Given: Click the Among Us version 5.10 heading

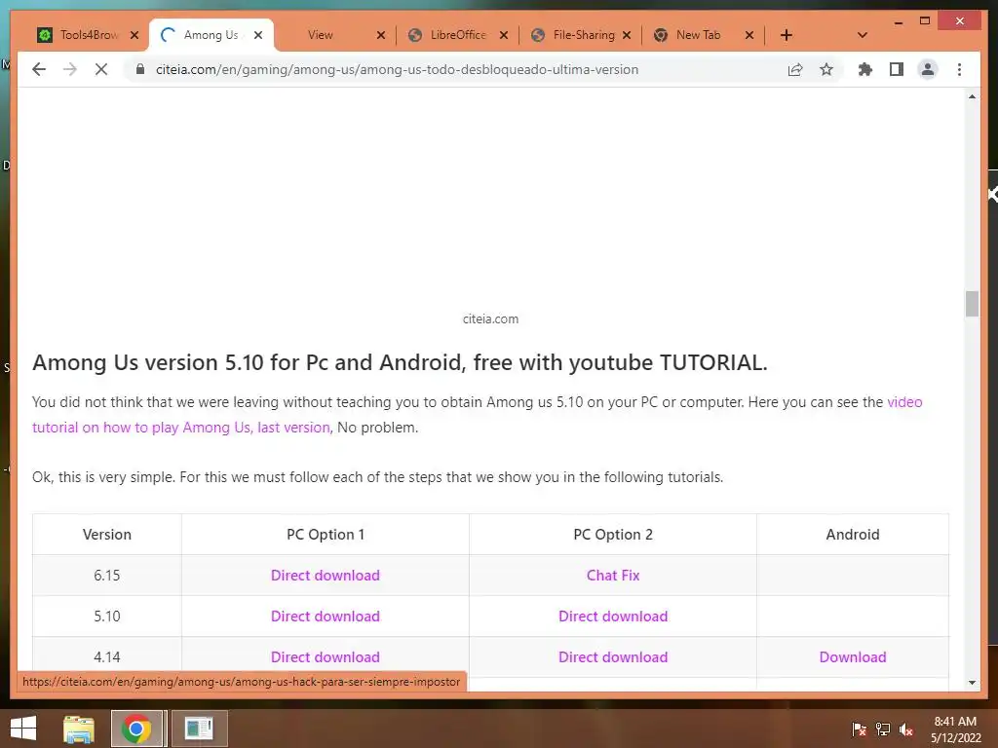Looking at the screenshot, I should pyautogui.click(x=400, y=362).
